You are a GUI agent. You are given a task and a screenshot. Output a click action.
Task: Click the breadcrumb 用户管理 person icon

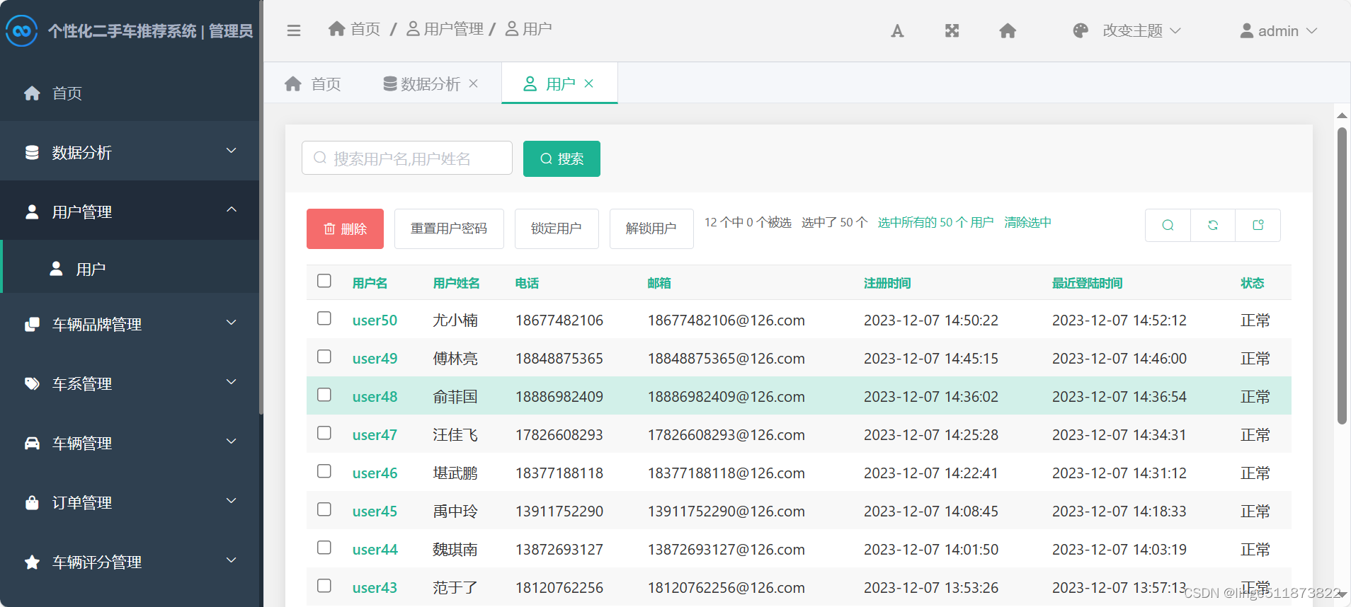point(413,28)
